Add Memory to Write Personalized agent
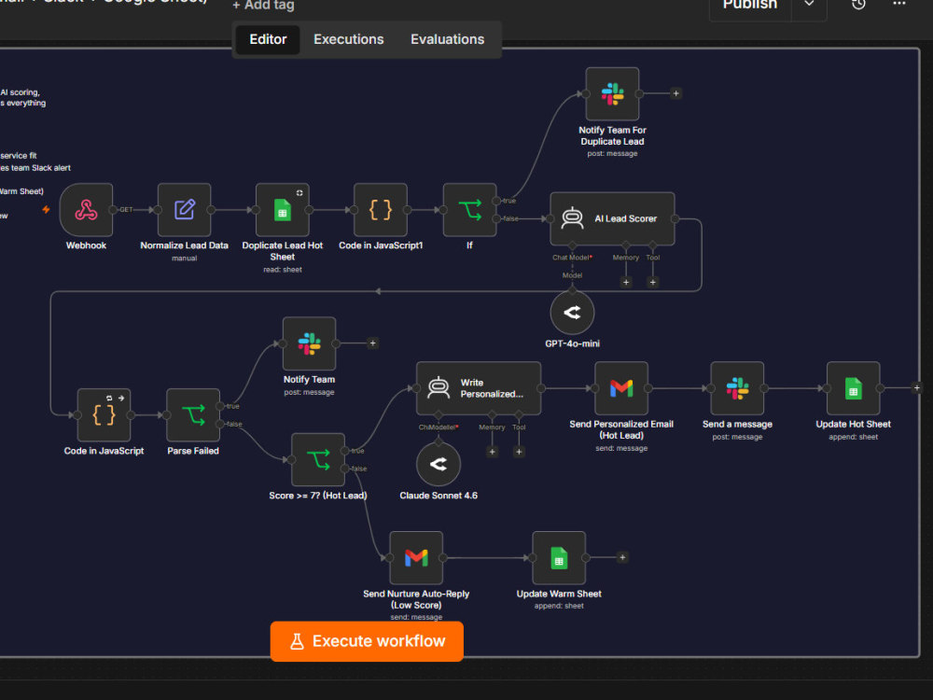 tap(492, 452)
